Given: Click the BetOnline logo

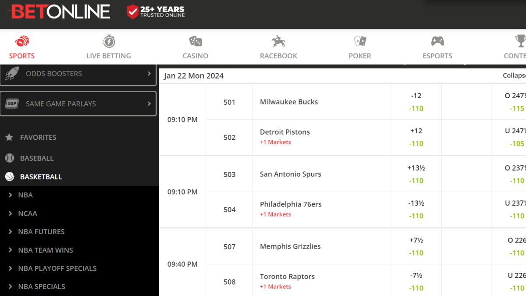Looking at the screenshot, I should tap(59, 12).
